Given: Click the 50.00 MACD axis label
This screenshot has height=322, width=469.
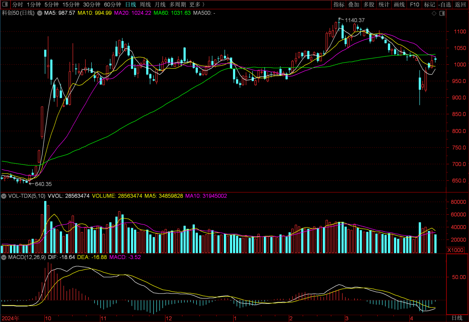Looking at the screenshot, I should click(459, 277).
